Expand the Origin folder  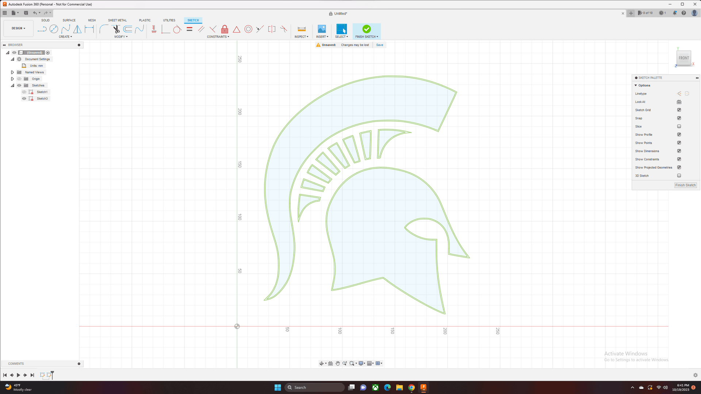[12, 79]
